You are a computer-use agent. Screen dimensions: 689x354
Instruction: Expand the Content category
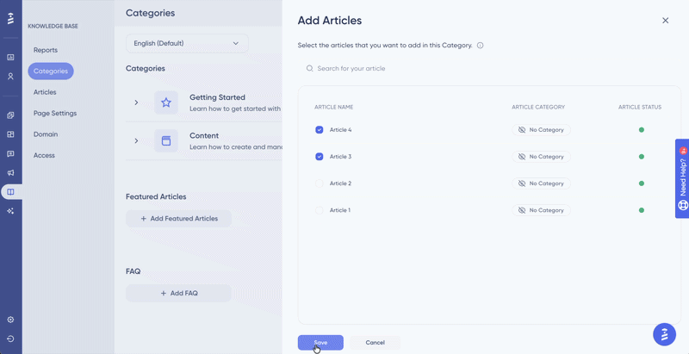[x=136, y=141]
